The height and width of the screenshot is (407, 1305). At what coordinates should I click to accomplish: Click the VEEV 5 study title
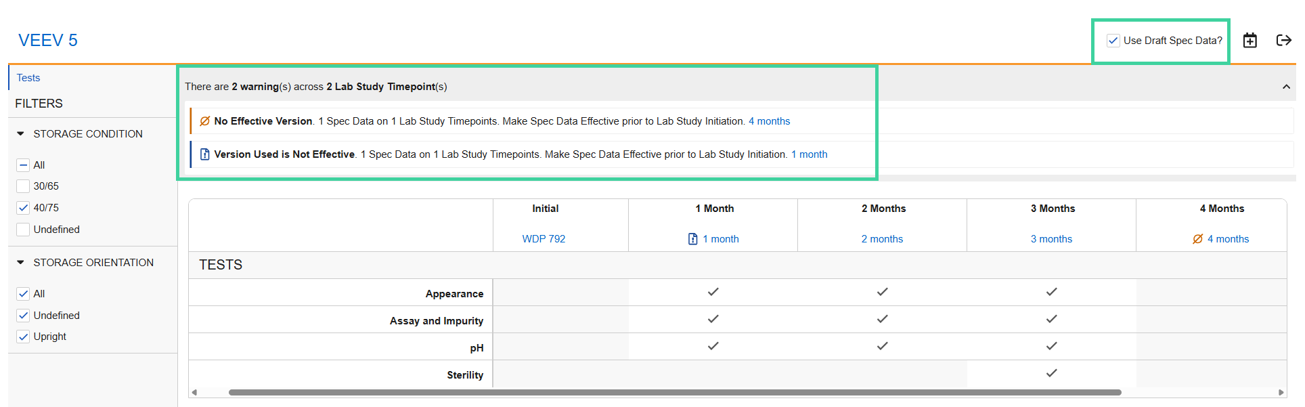point(48,41)
